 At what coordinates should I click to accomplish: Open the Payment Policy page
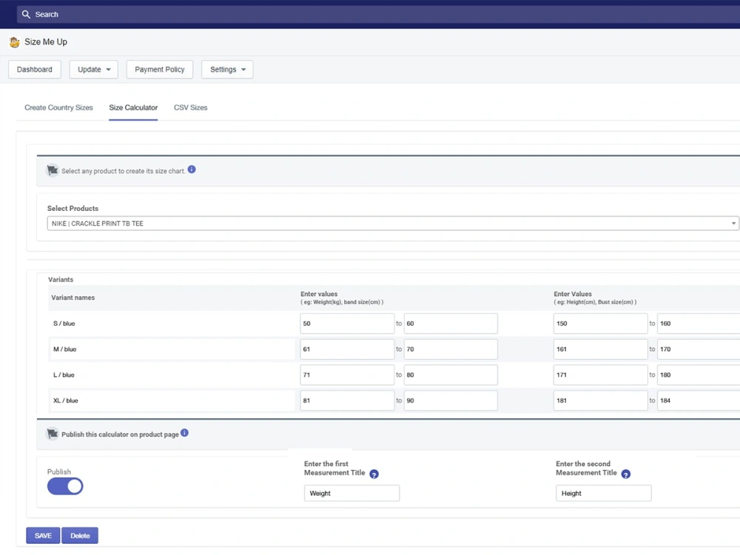tap(160, 70)
